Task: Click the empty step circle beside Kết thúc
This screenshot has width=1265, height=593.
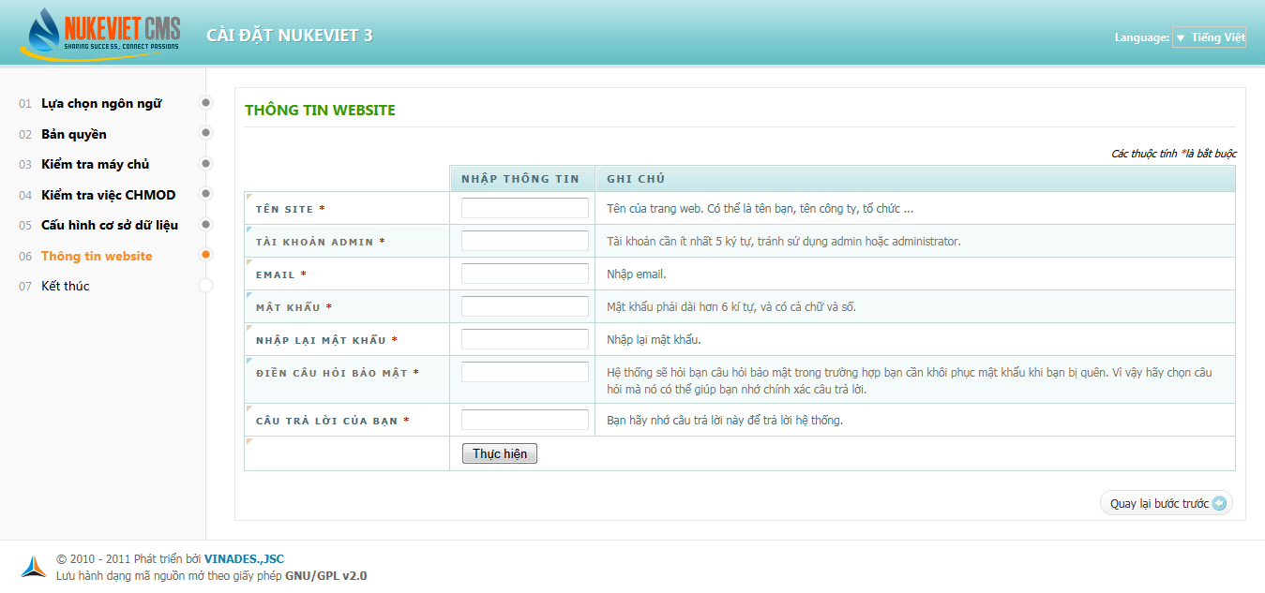Action: tap(206, 286)
